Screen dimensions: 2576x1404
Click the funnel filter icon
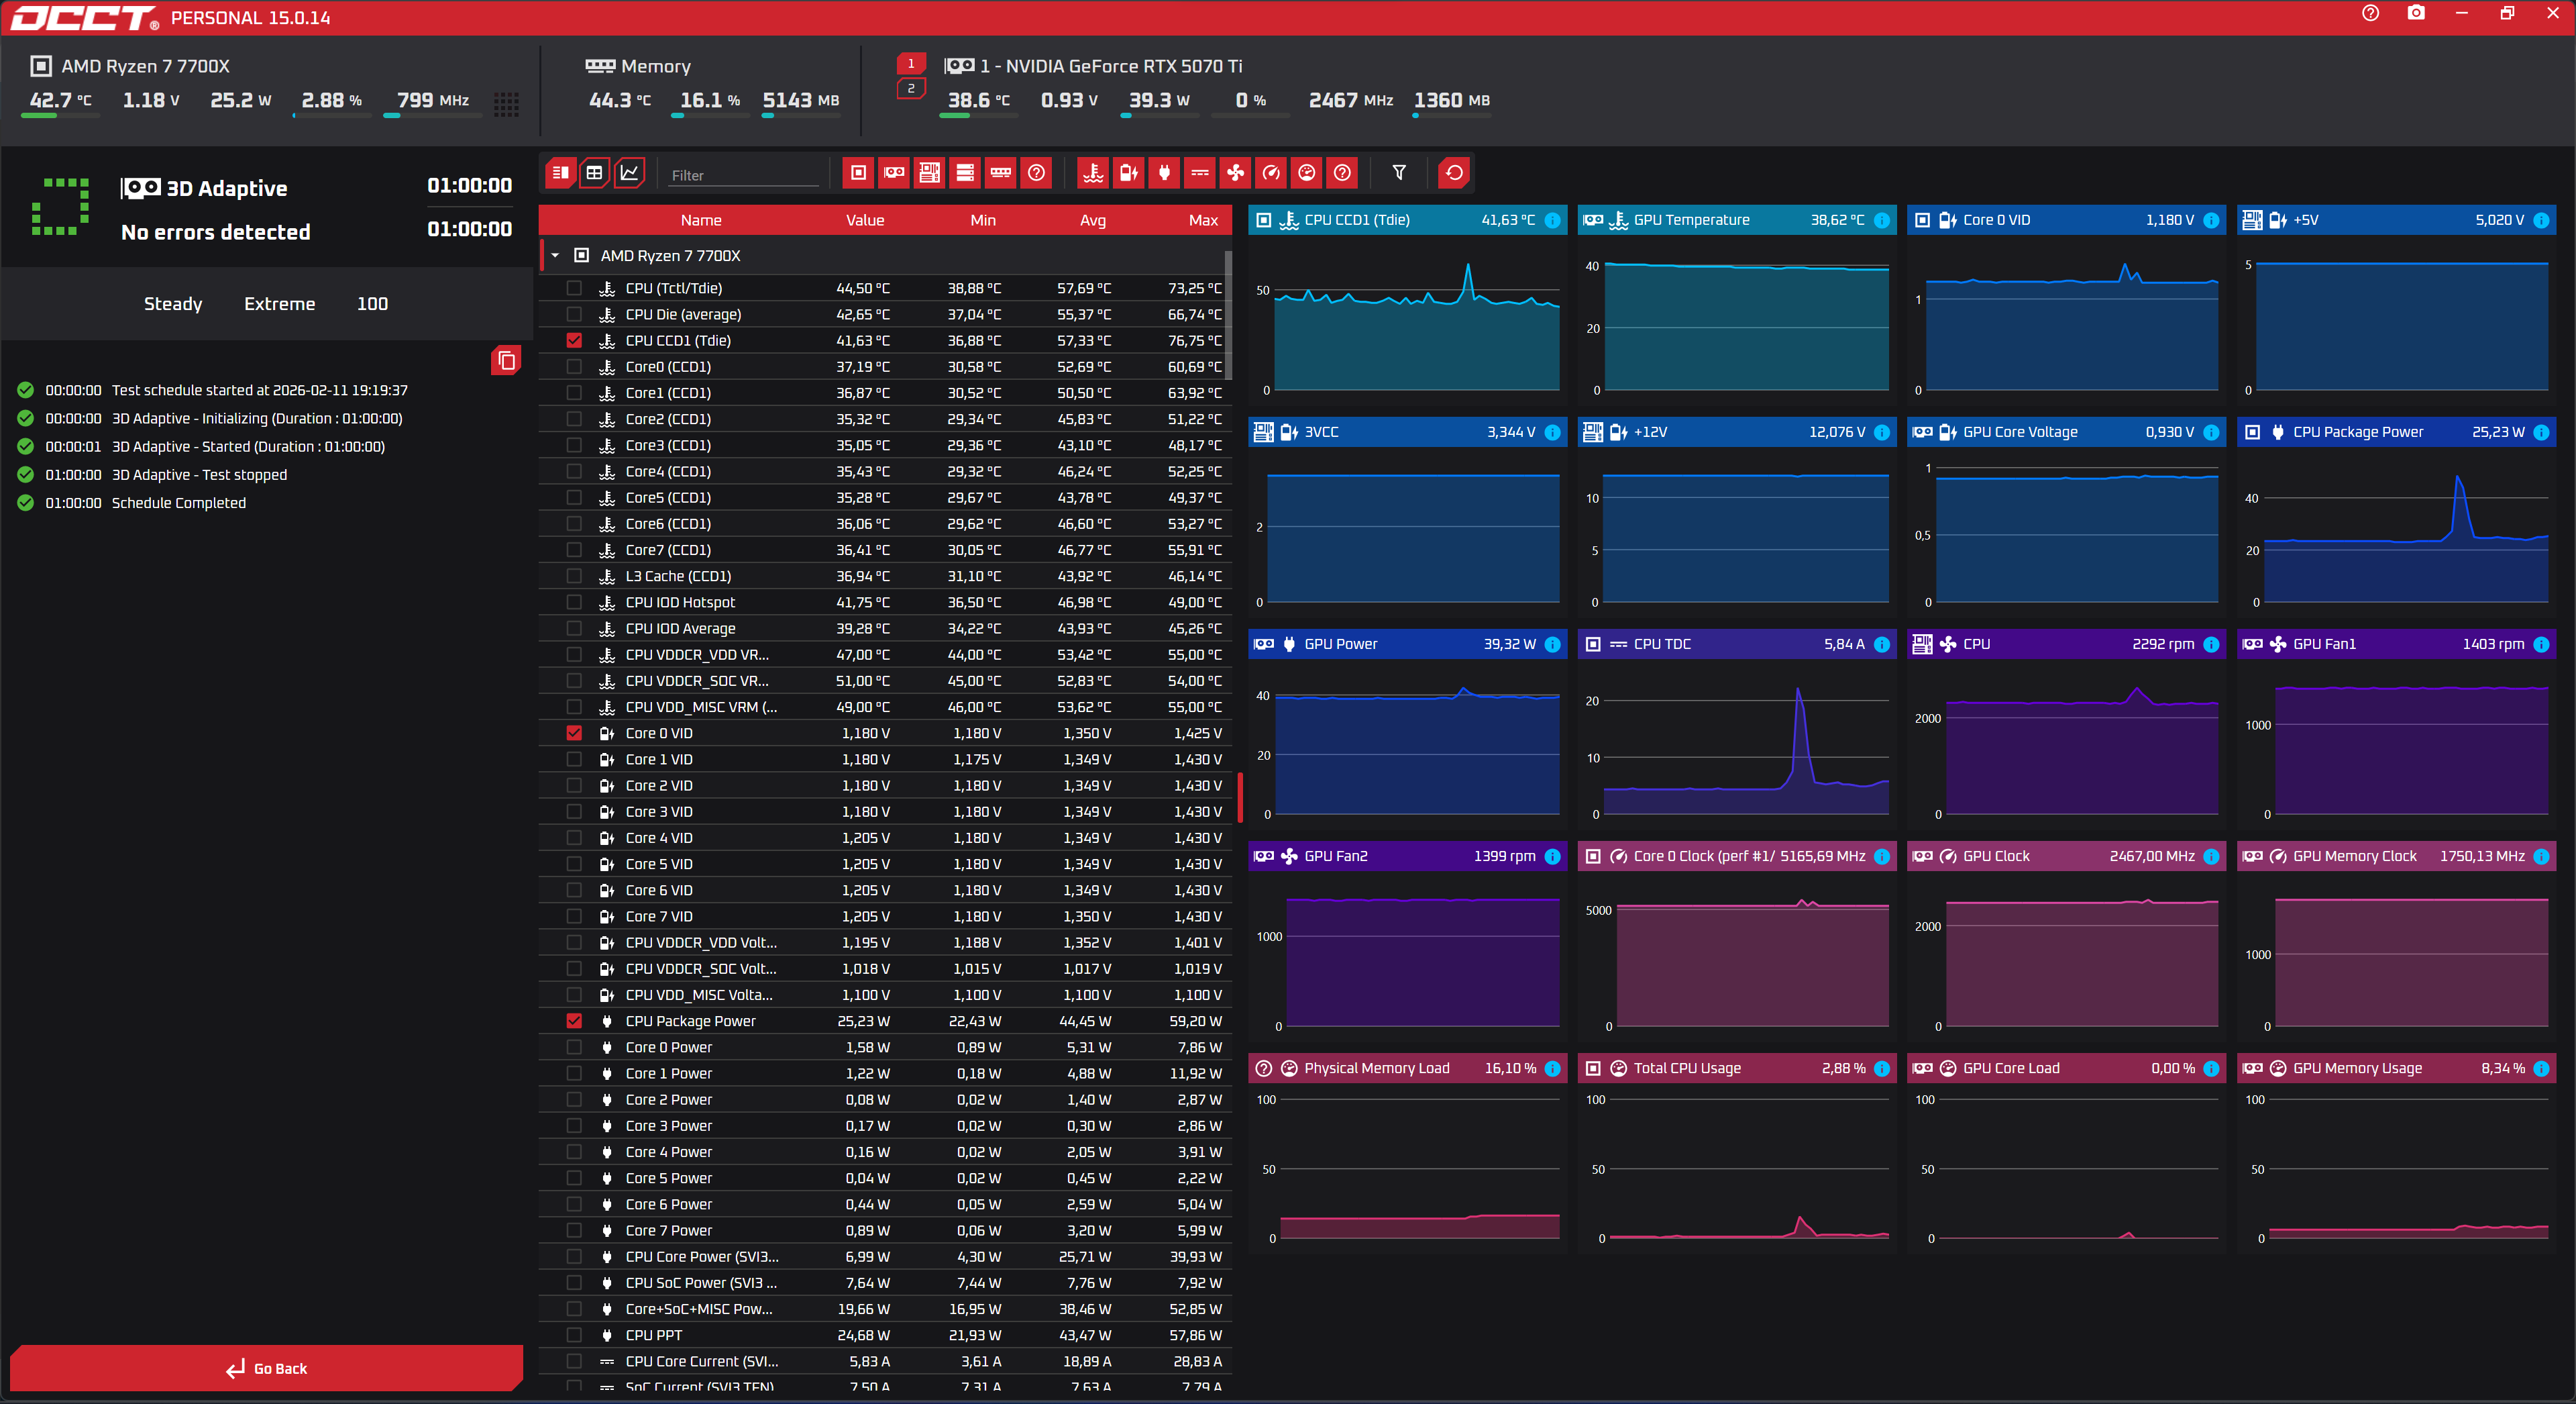click(x=1399, y=173)
